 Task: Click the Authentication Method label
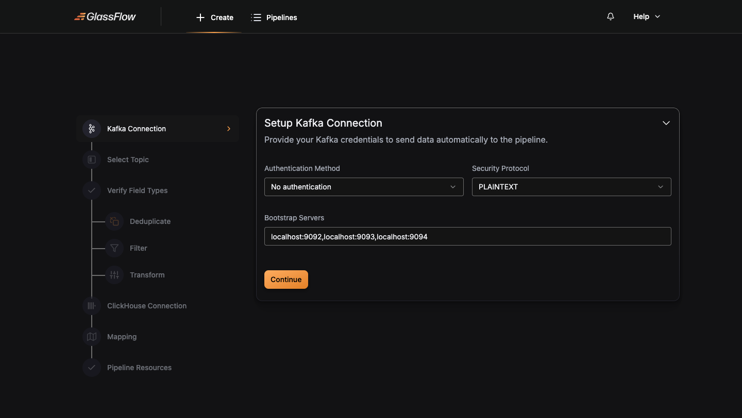click(x=302, y=168)
